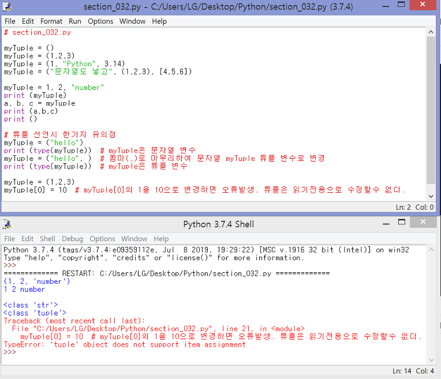441x379 pixels.
Task: Click the line 'print (a,b,c)'
Action: click(x=31, y=111)
